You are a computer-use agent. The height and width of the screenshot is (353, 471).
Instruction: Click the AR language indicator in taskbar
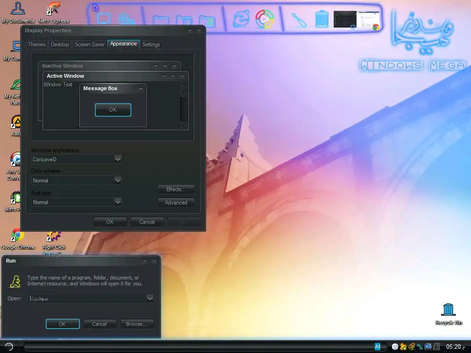coord(378,347)
